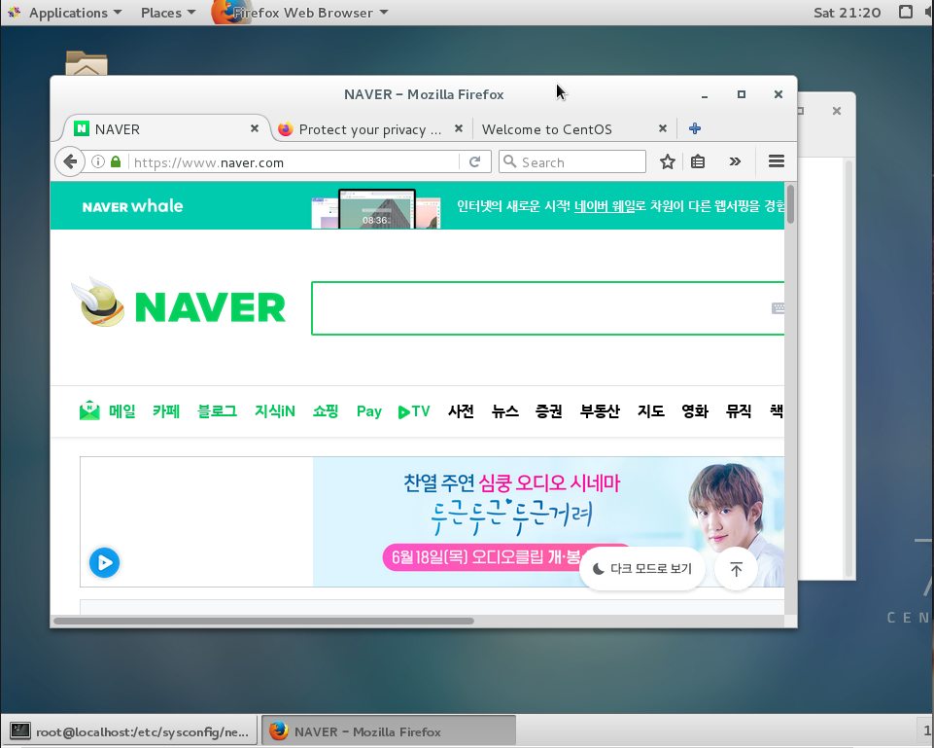Close the background window behind Firefox
The image size is (934, 748).
coord(836,111)
